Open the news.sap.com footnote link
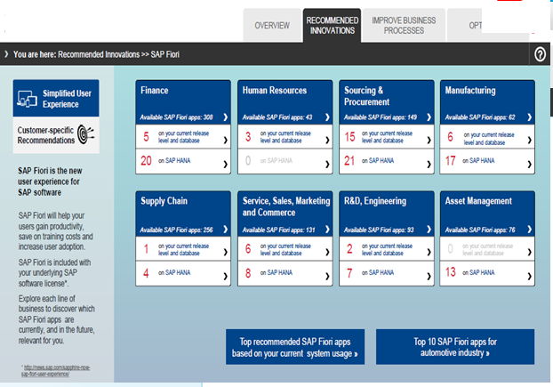 tap(54, 371)
